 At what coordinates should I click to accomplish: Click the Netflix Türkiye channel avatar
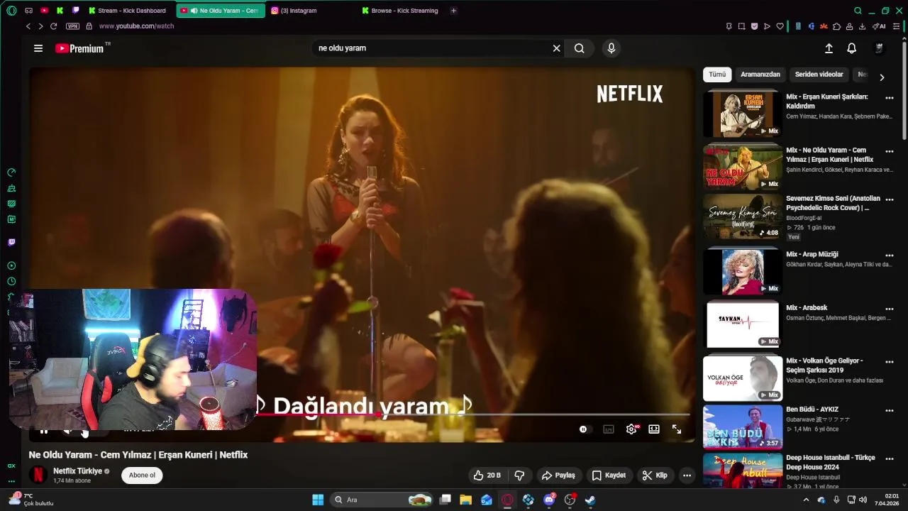click(38, 476)
